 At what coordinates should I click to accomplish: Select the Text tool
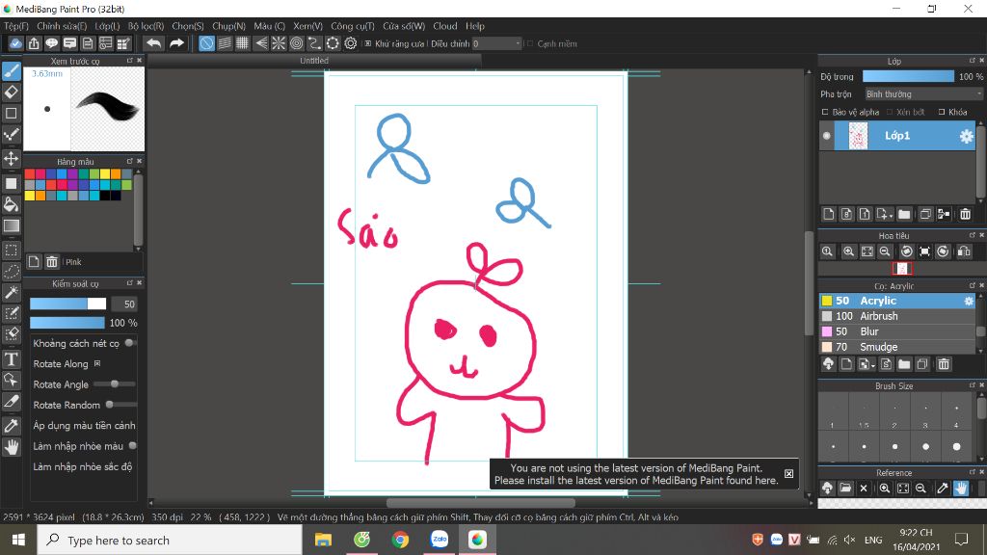(12, 359)
